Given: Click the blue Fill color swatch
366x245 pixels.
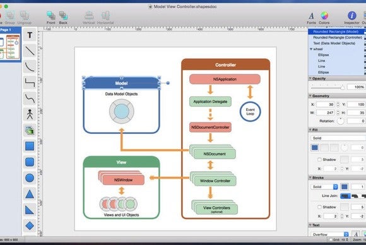Looking at the screenshot, I should 315,148.
